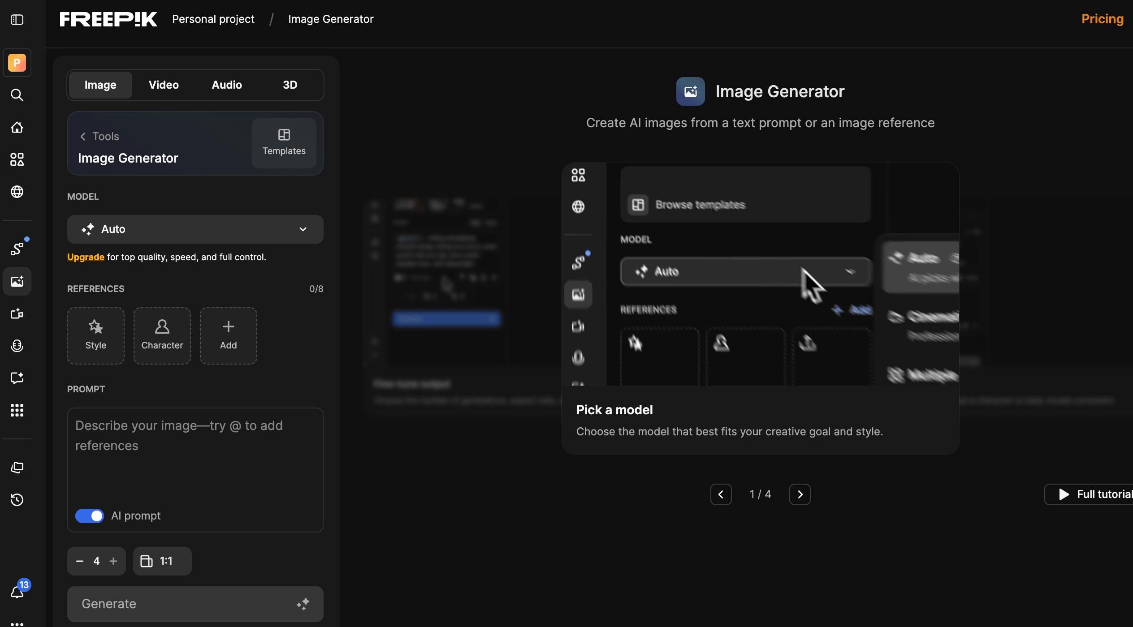Go to Home via sidebar icon

17,128
